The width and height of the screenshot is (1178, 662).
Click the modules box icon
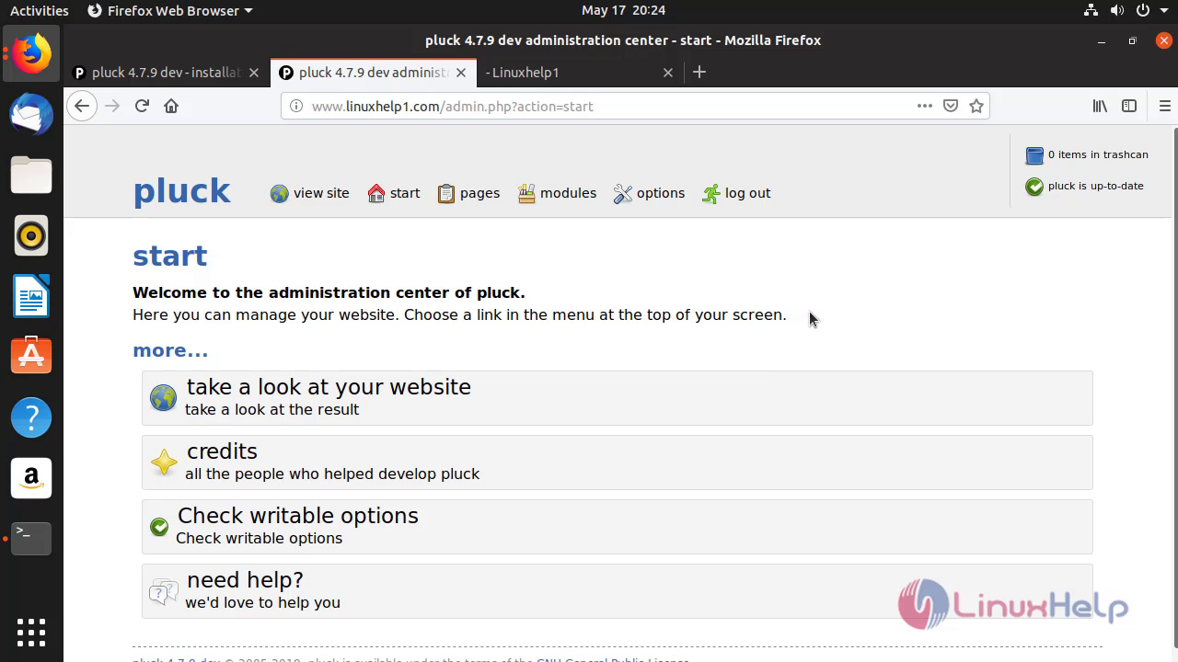(526, 194)
